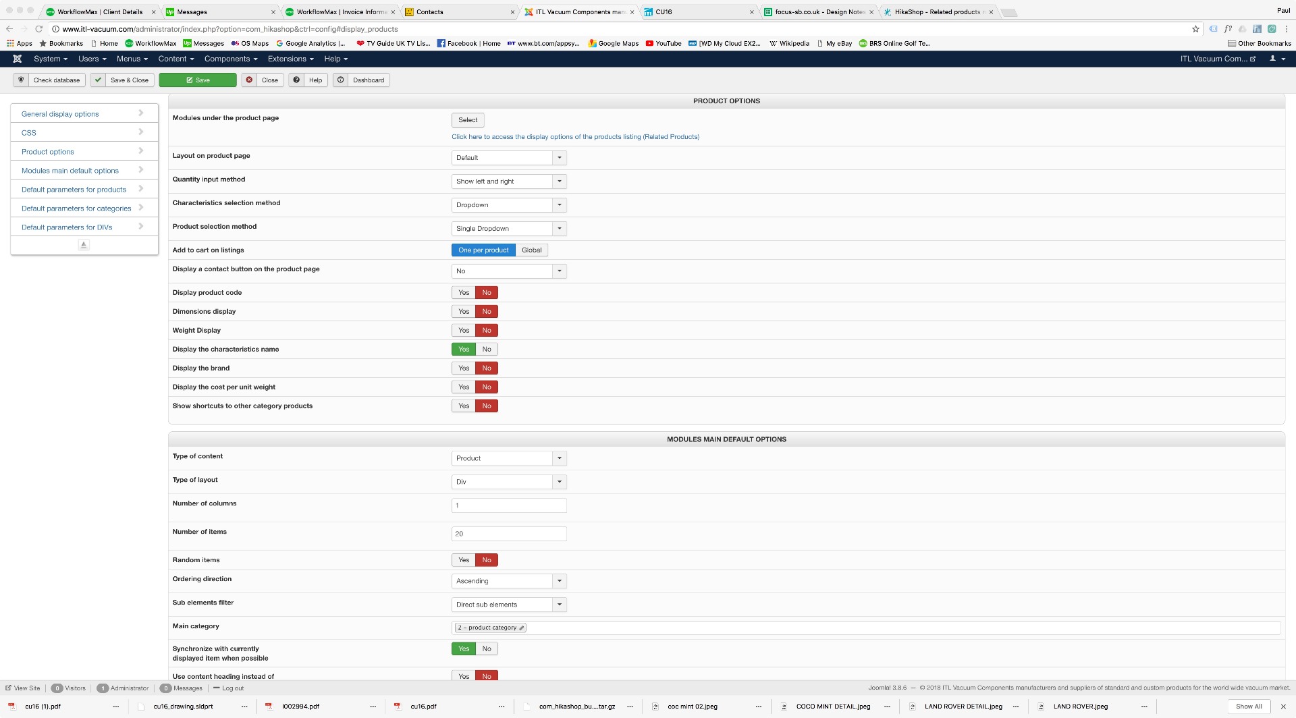Screen dimensions: 1296x718
Task: Click the Number of items field
Action: pyautogui.click(x=509, y=534)
